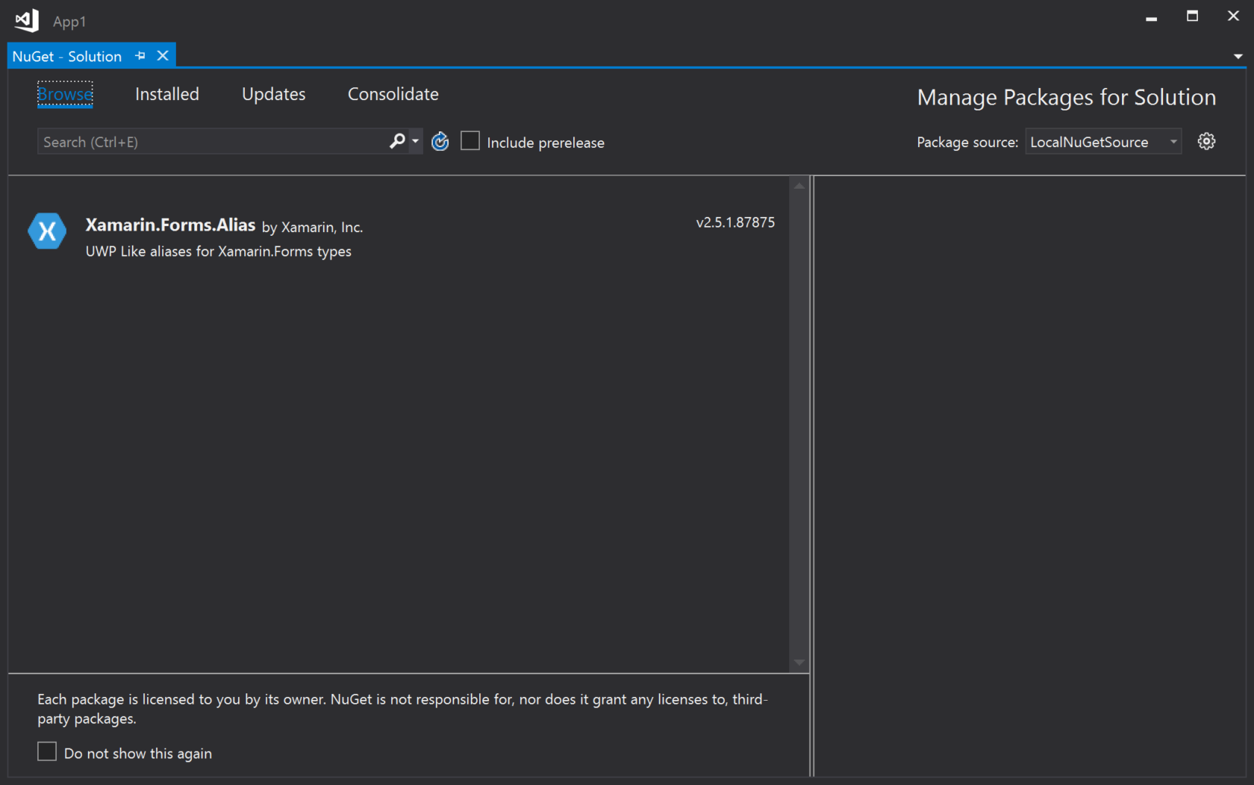Enable Include prerelease packages
Viewport: 1254px width, 785px height.
pyautogui.click(x=470, y=141)
